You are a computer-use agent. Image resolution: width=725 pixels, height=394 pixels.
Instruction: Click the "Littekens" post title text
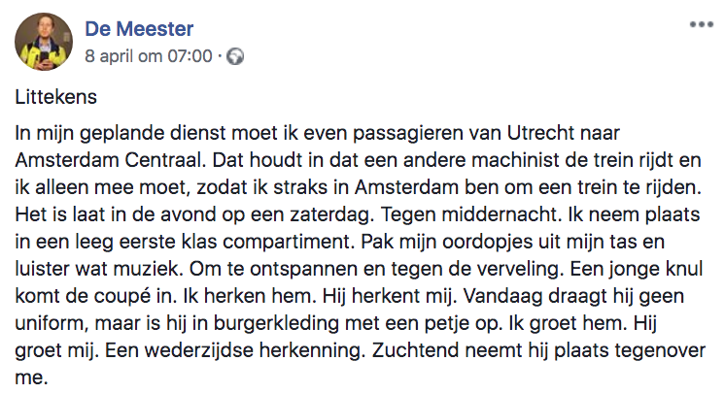(53, 98)
